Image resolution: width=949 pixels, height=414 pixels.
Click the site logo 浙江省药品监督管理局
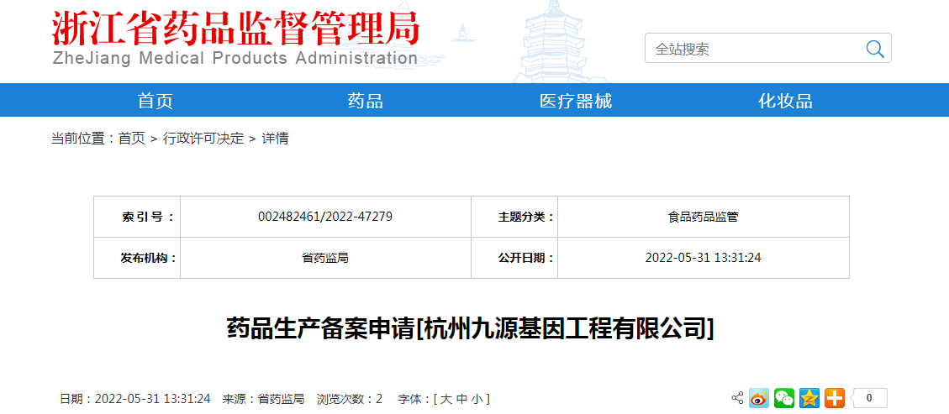click(235, 29)
